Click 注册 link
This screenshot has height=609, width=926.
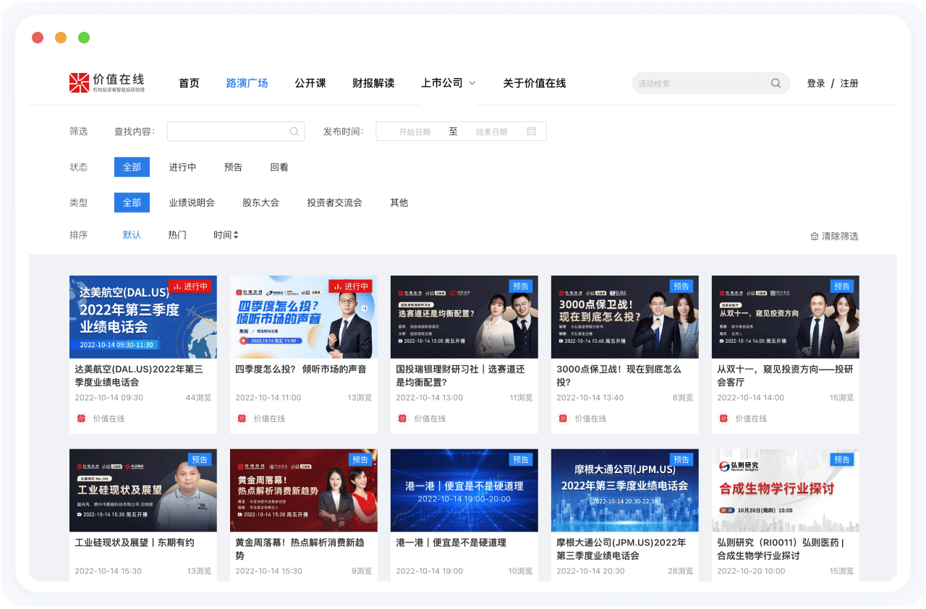tap(849, 83)
